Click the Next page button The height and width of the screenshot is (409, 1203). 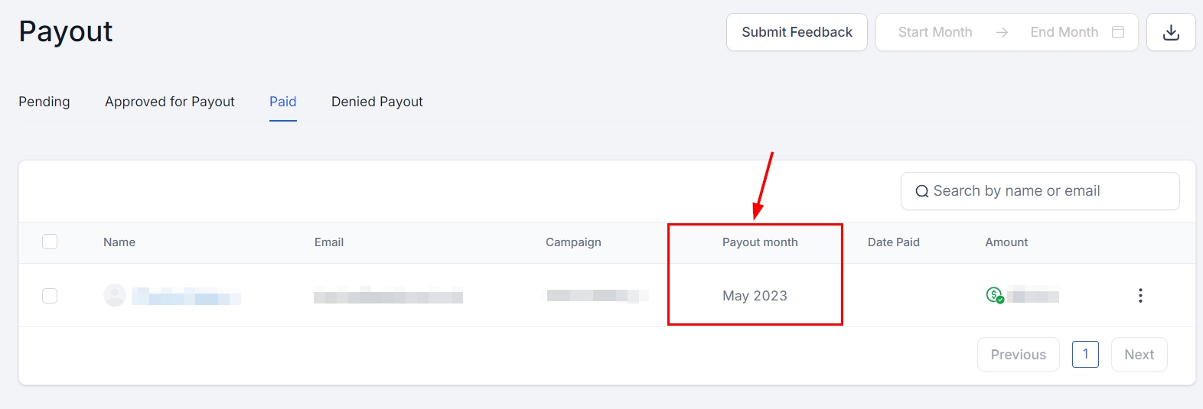pyautogui.click(x=1139, y=355)
